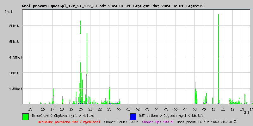This screenshot has height=126, width=253.
Task: Select the 8Mbit y-axis label
Action: click(14, 26)
